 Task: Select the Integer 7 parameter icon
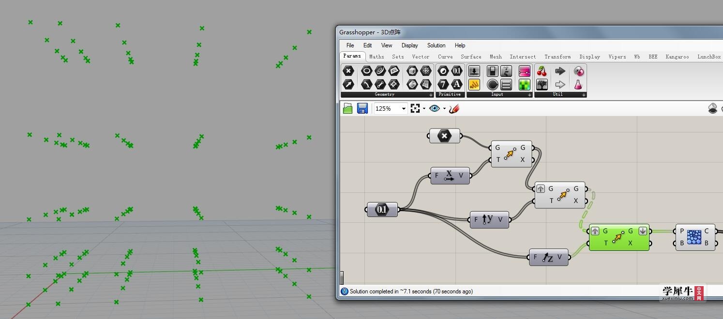pyautogui.click(x=443, y=85)
